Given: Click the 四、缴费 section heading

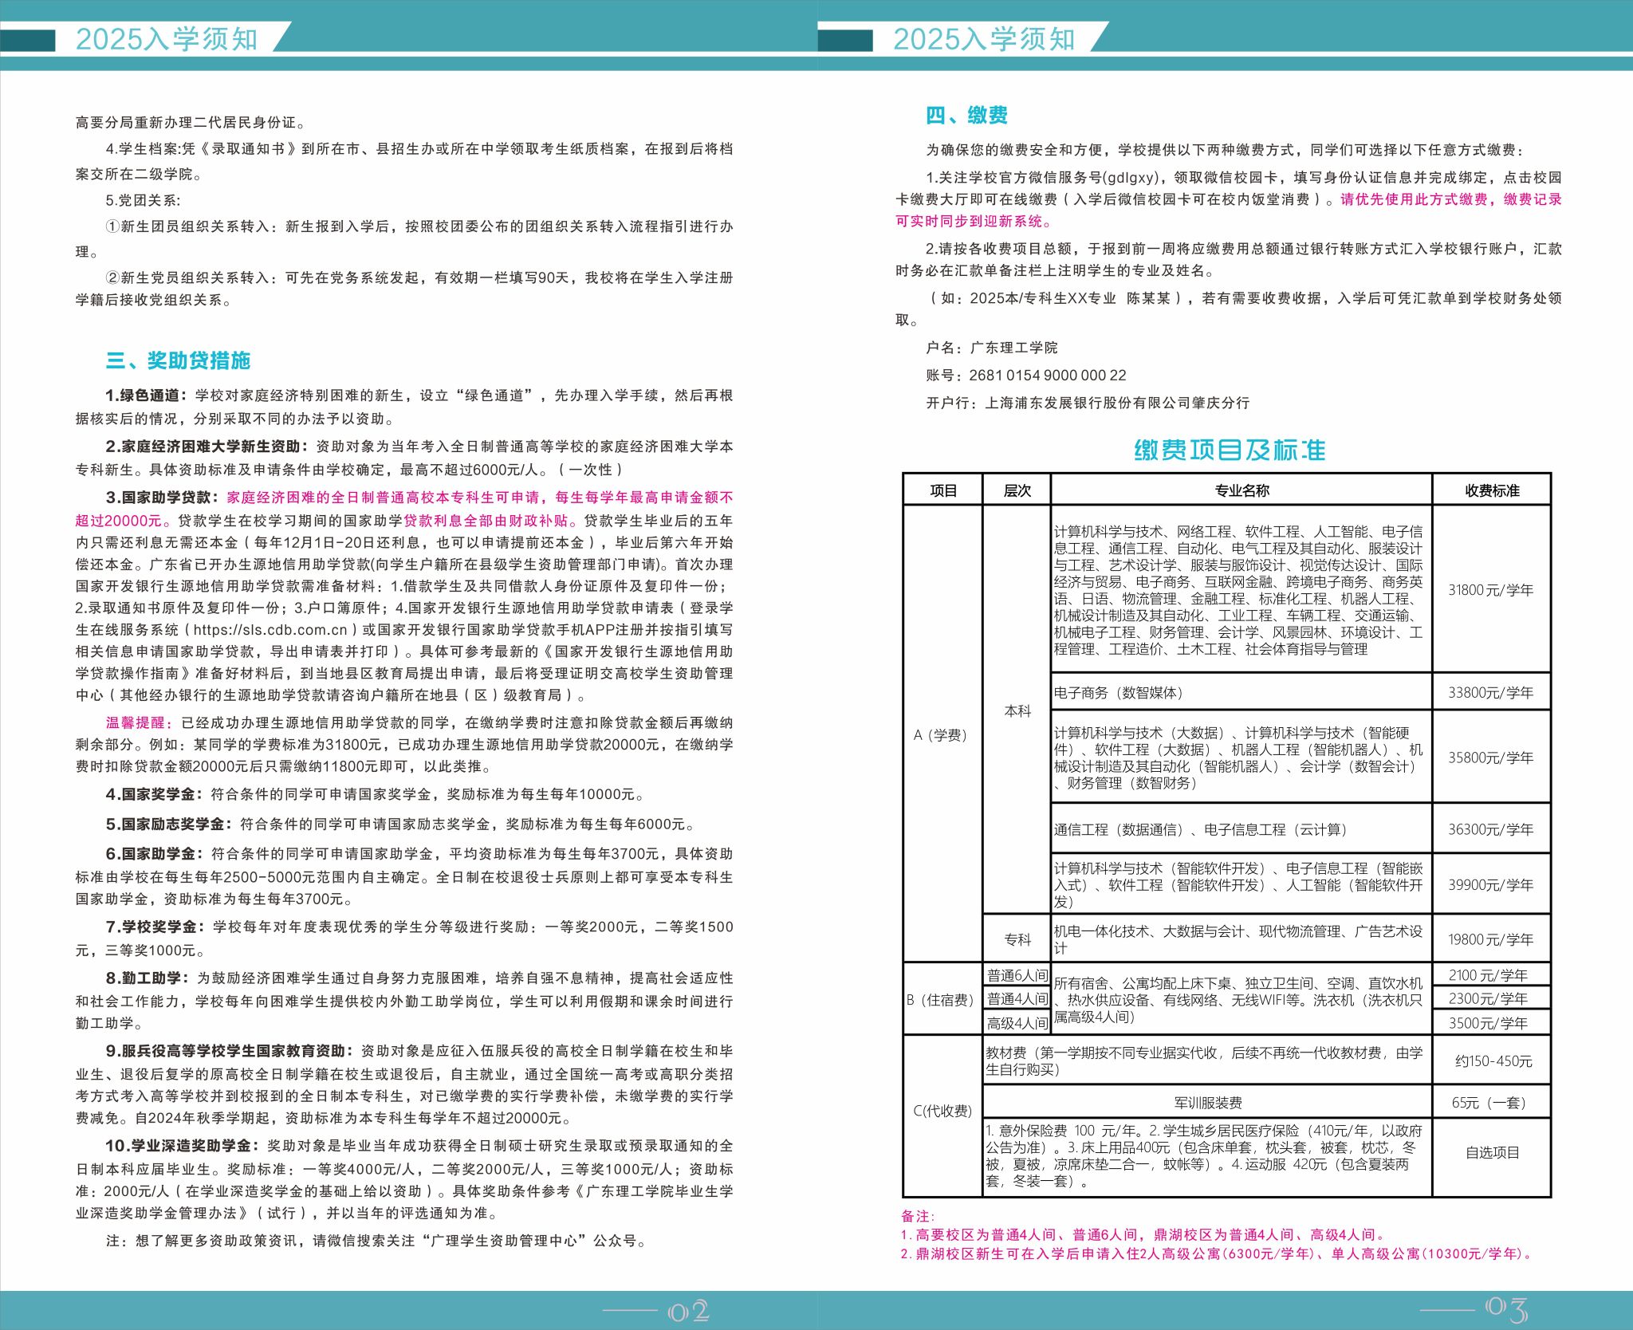Looking at the screenshot, I should 966,116.
